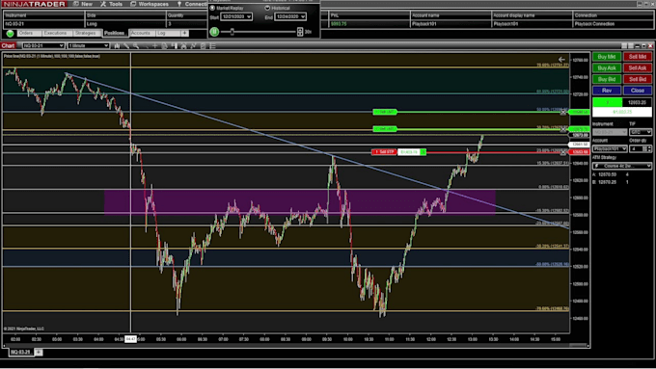The height and width of the screenshot is (369, 656).
Task: Click the Sell Ask button
Action: [x=638, y=67]
